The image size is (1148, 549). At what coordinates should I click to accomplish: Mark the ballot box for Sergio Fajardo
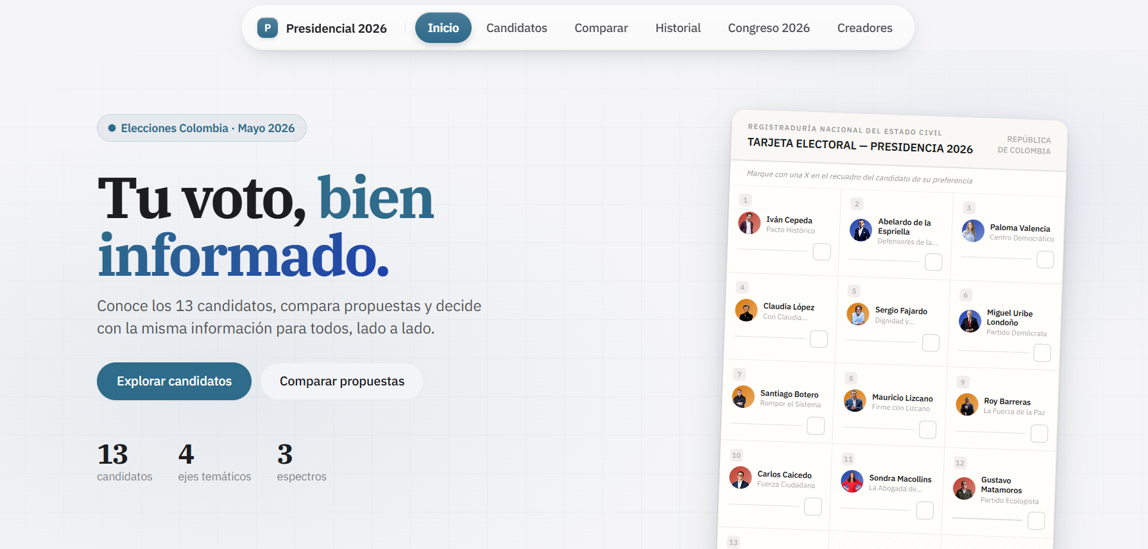[x=930, y=343]
